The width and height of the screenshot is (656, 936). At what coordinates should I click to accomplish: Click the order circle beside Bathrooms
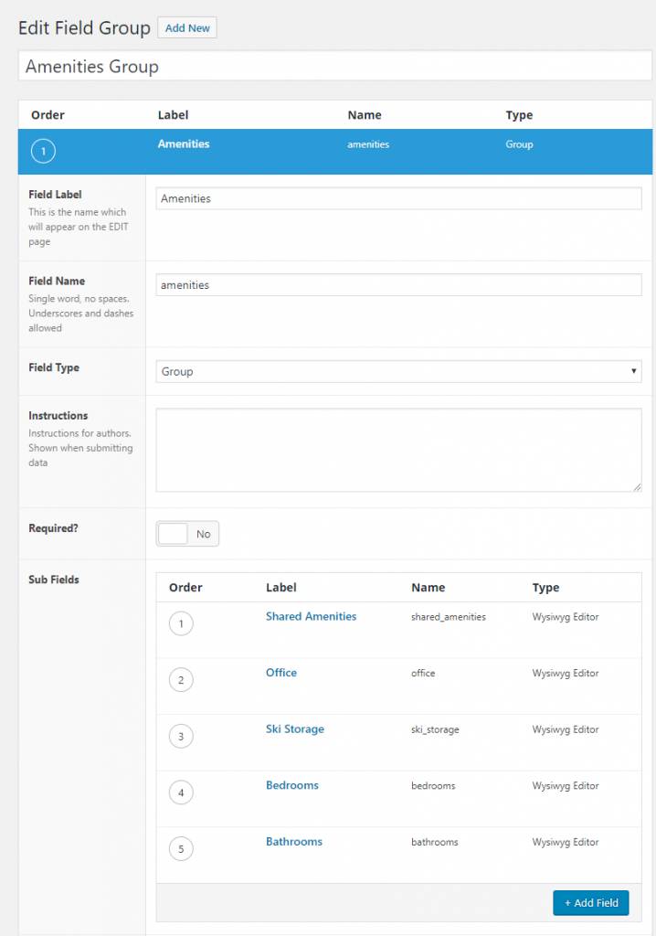click(x=181, y=848)
